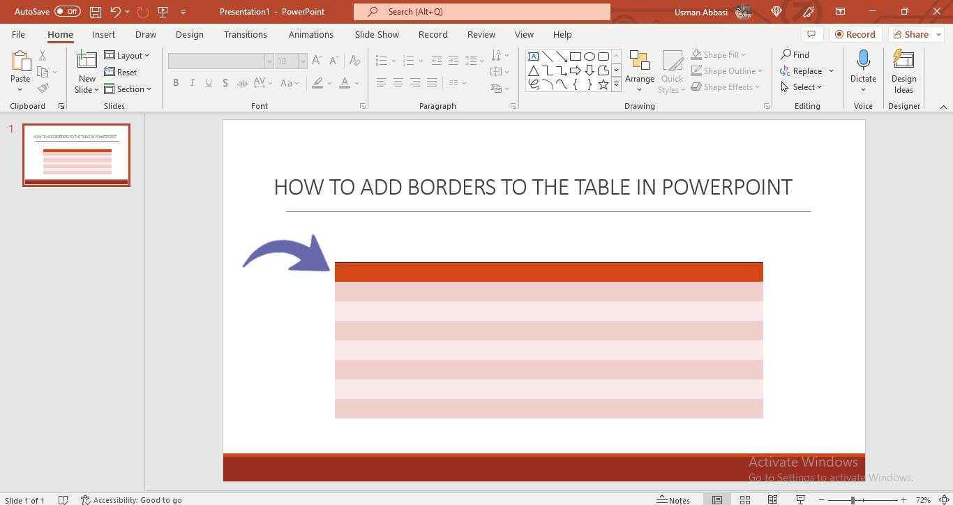Select the Text Box shape in gallery
Screen dimensions: 953x505
534,56
